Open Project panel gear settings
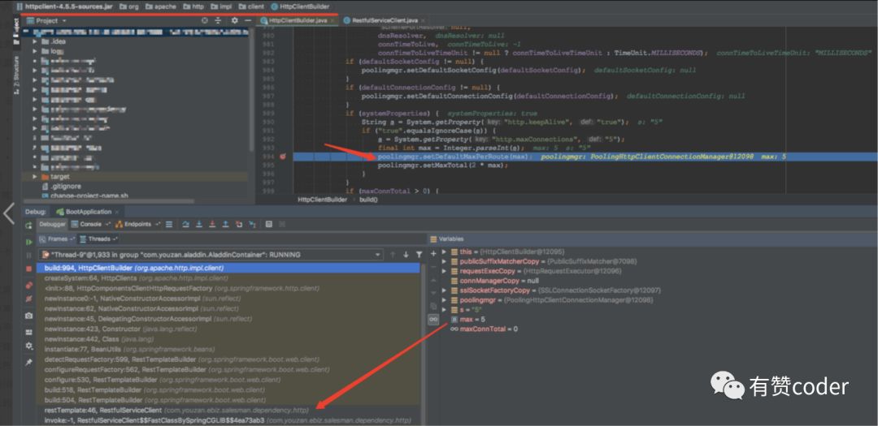Screen dimensions: 878x426 (234, 19)
